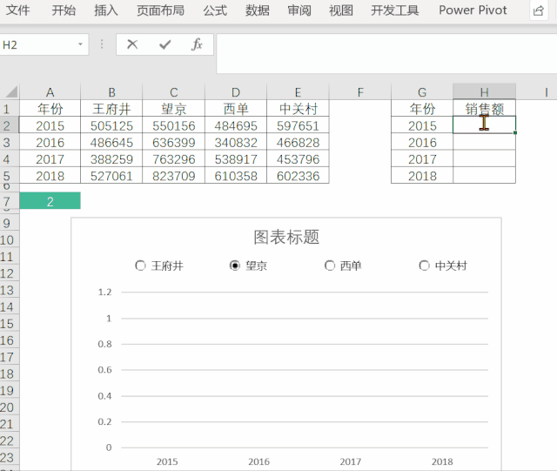The height and width of the screenshot is (471, 557).
Task: Click cell with value 602336
Action: pyautogui.click(x=298, y=175)
